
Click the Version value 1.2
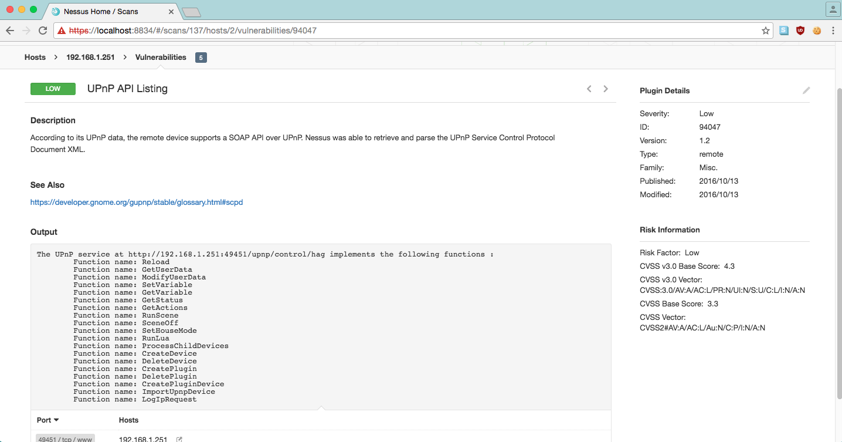point(705,140)
